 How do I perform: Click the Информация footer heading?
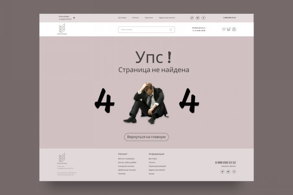156,154
